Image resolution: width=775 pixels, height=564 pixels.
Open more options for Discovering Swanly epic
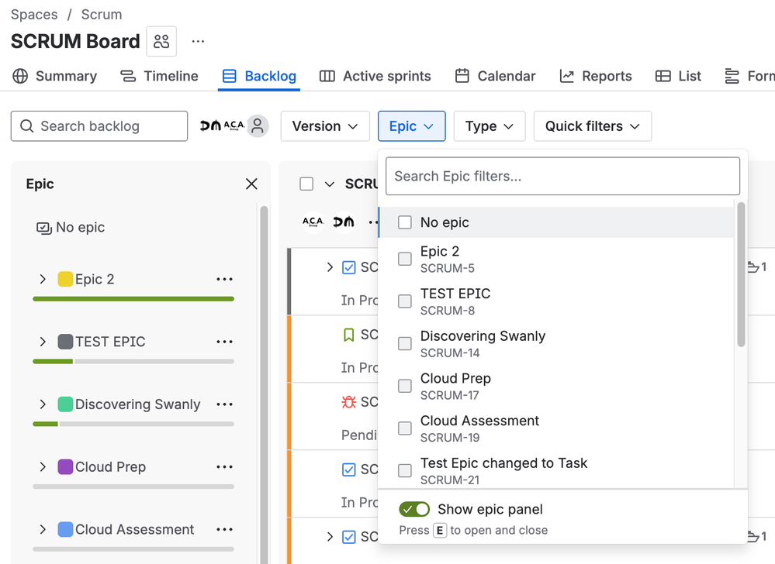tap(224, 404)
